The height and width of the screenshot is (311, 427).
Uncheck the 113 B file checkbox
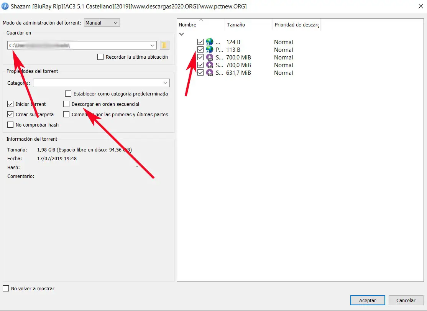click(x=200, y=49)
